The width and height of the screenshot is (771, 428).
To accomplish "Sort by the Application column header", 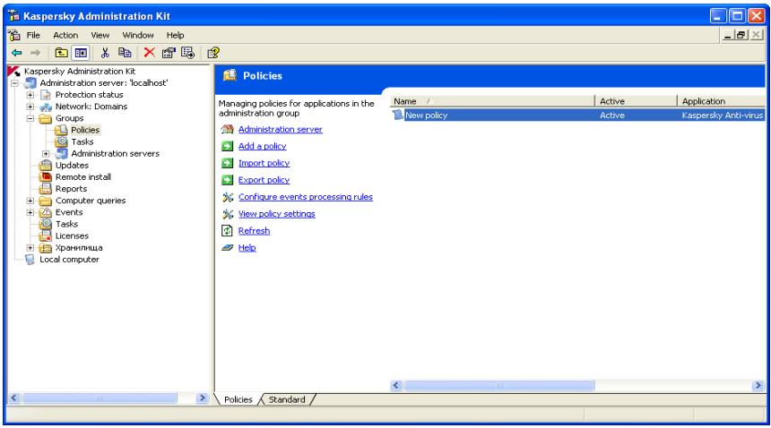I will (721, 101).
